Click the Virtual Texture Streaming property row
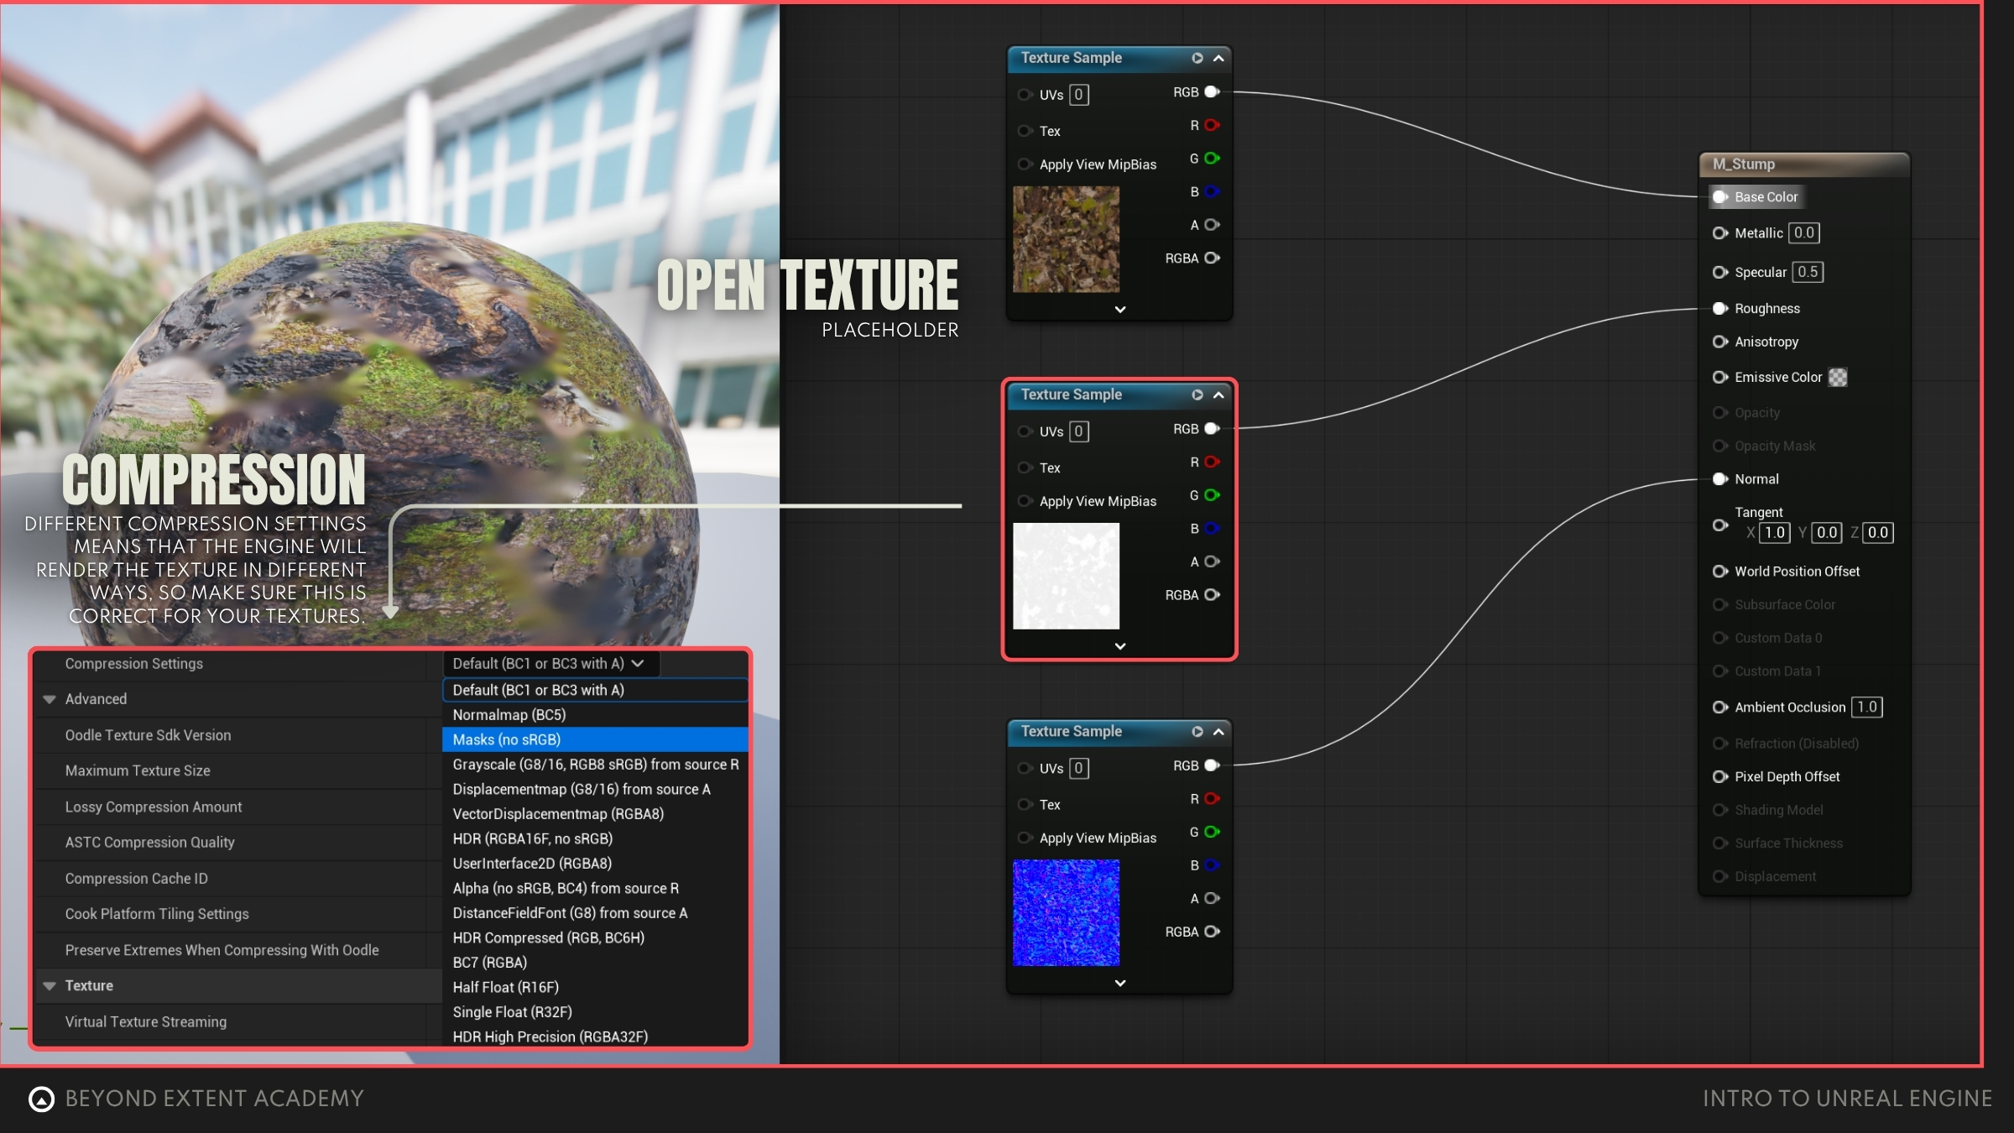The width and height of the screenshot is (2014, 1133). (146, 1021)
